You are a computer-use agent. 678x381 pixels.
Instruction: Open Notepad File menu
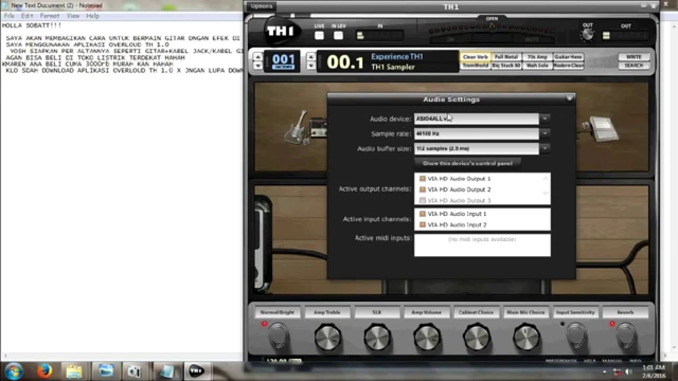pos(9,16)
